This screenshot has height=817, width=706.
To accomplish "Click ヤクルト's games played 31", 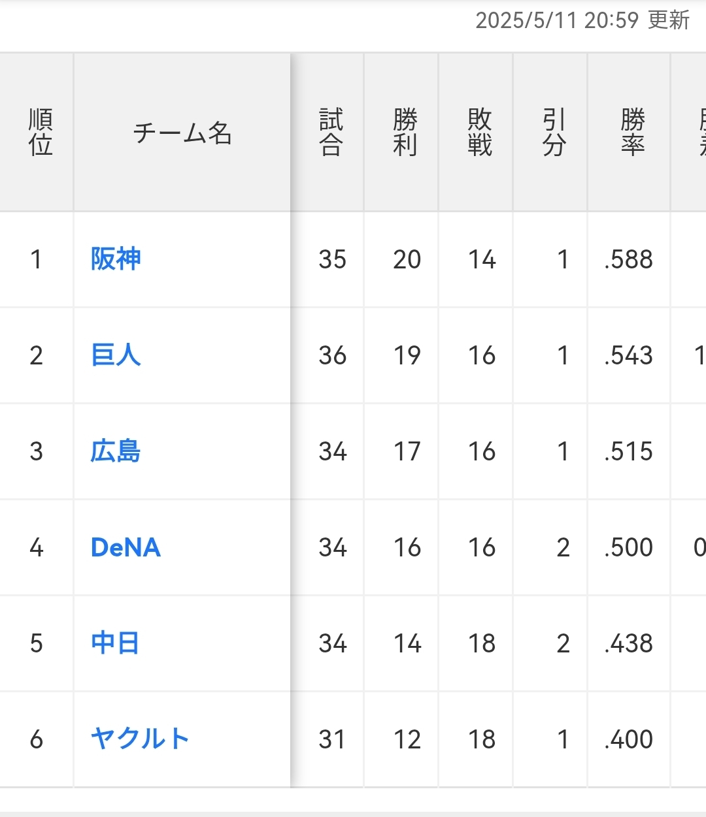I will 332,740.
